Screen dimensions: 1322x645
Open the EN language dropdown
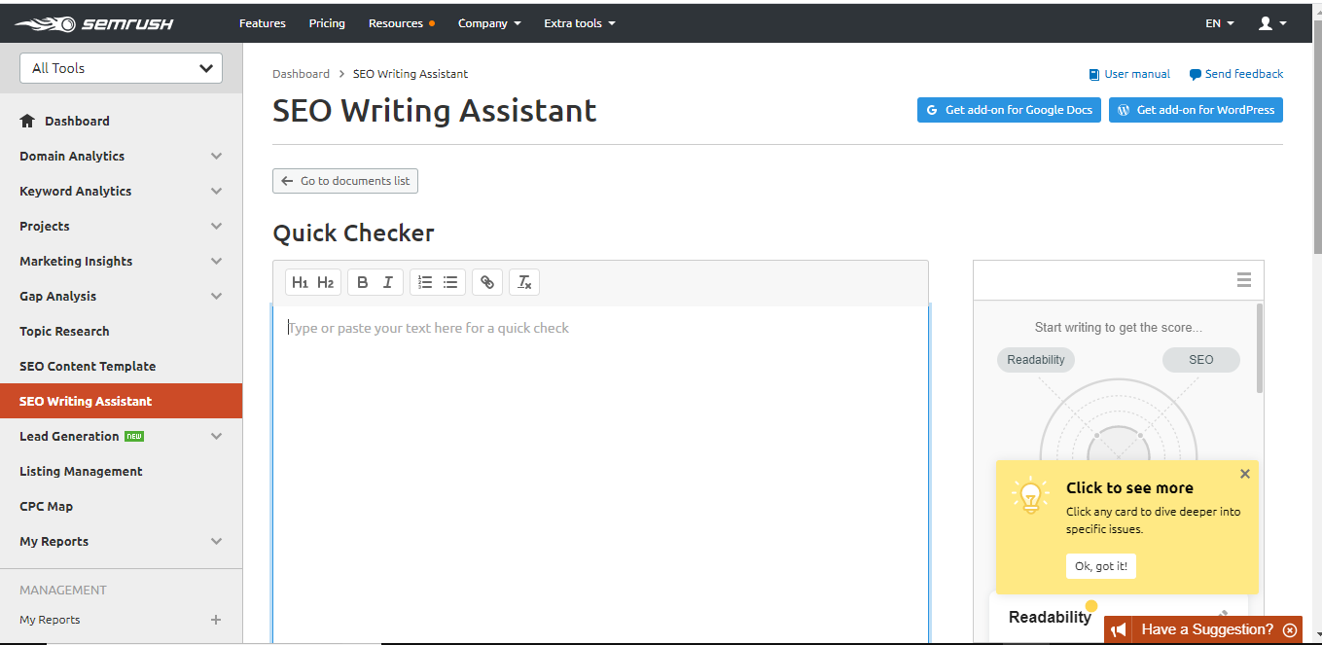pyautogui.click(x=1220, y=23)
